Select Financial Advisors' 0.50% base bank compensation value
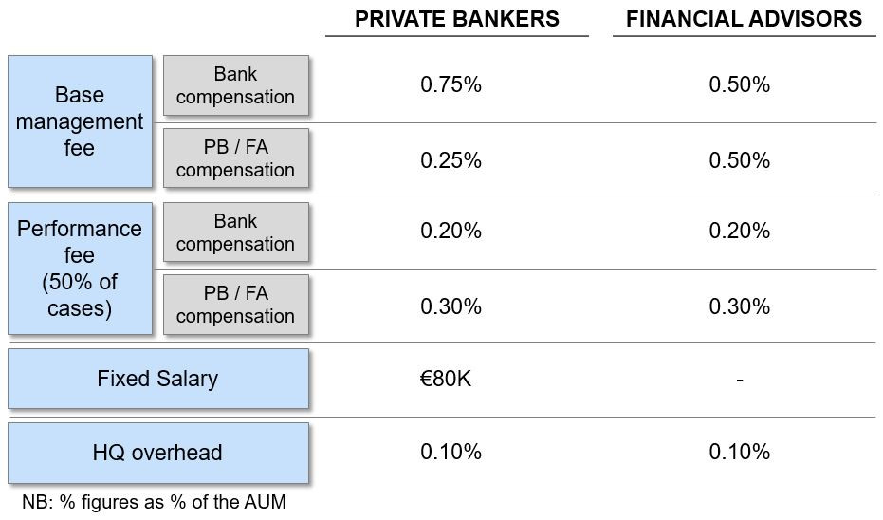This screenshot has height=520, width=883. pyautogui.click(x=739, y=84)
